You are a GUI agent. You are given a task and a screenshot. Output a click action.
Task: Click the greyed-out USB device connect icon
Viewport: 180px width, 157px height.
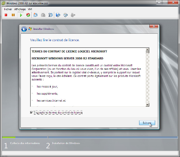click(x=73, y=15)
